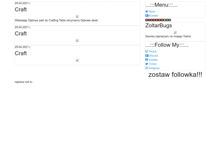Viewport: 220px width, 165px height.
Task: Open the Instagram text link
Action: [x=154, y=68]
